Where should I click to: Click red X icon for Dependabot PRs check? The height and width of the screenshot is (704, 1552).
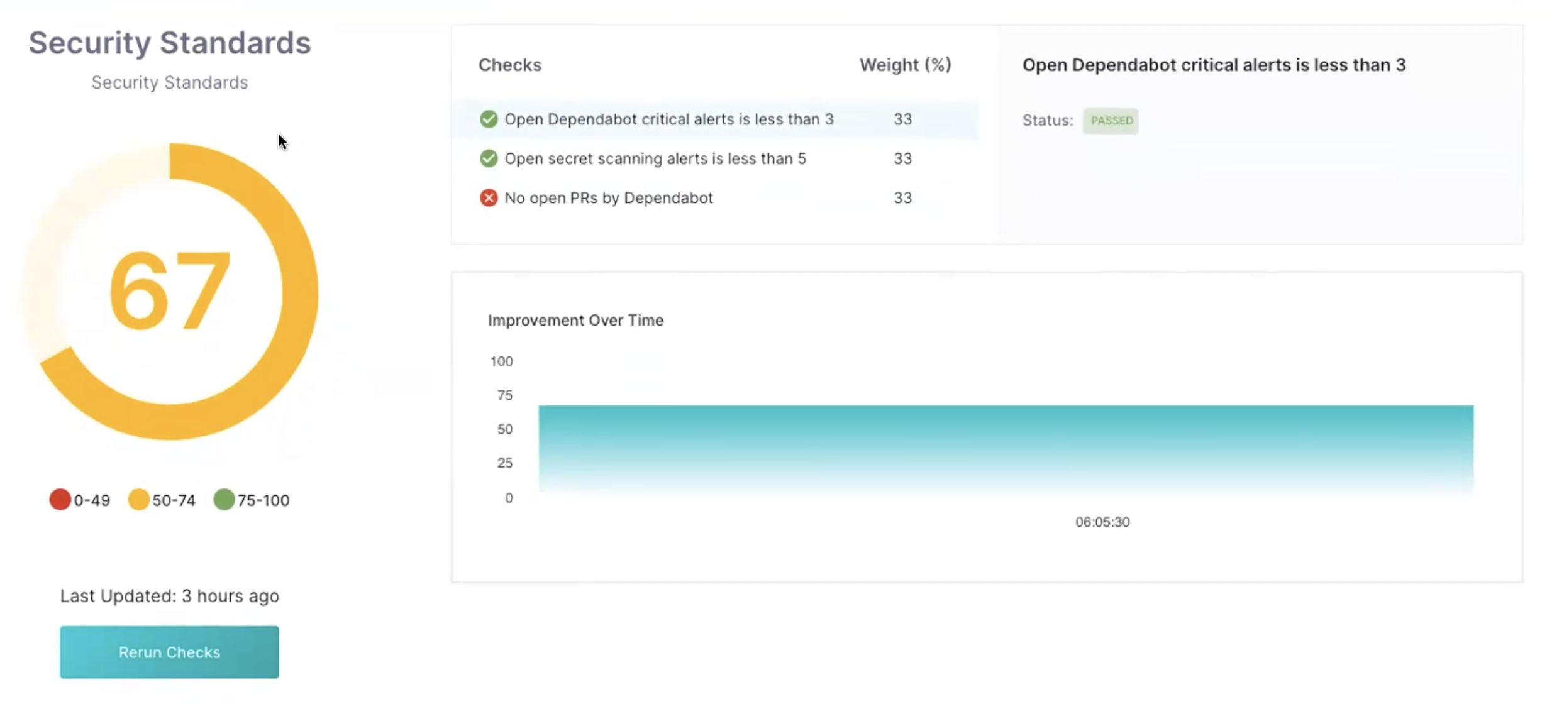tap(488, 198)
